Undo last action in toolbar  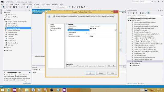coord(27,7)
